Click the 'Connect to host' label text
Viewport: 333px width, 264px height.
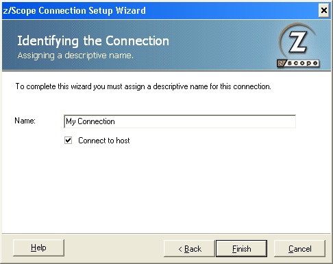pyautogui.click(x=104, y=141)
